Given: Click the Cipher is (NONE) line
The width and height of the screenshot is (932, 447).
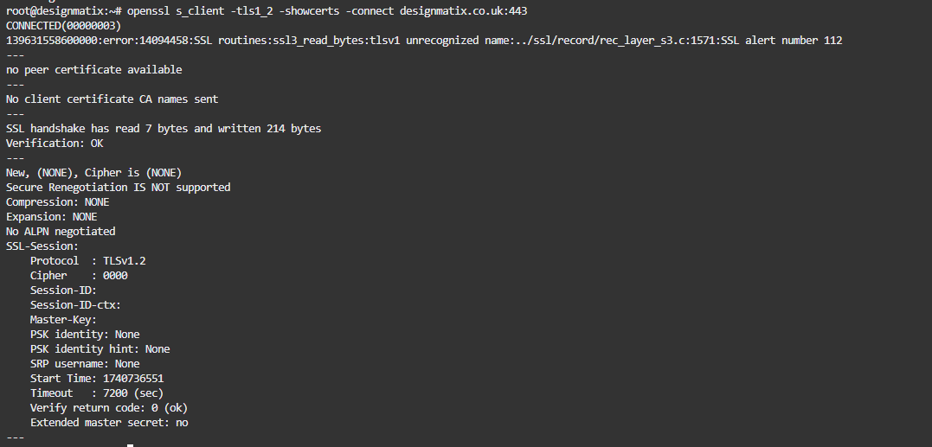Looking at the screenshot, I should 93,173.
